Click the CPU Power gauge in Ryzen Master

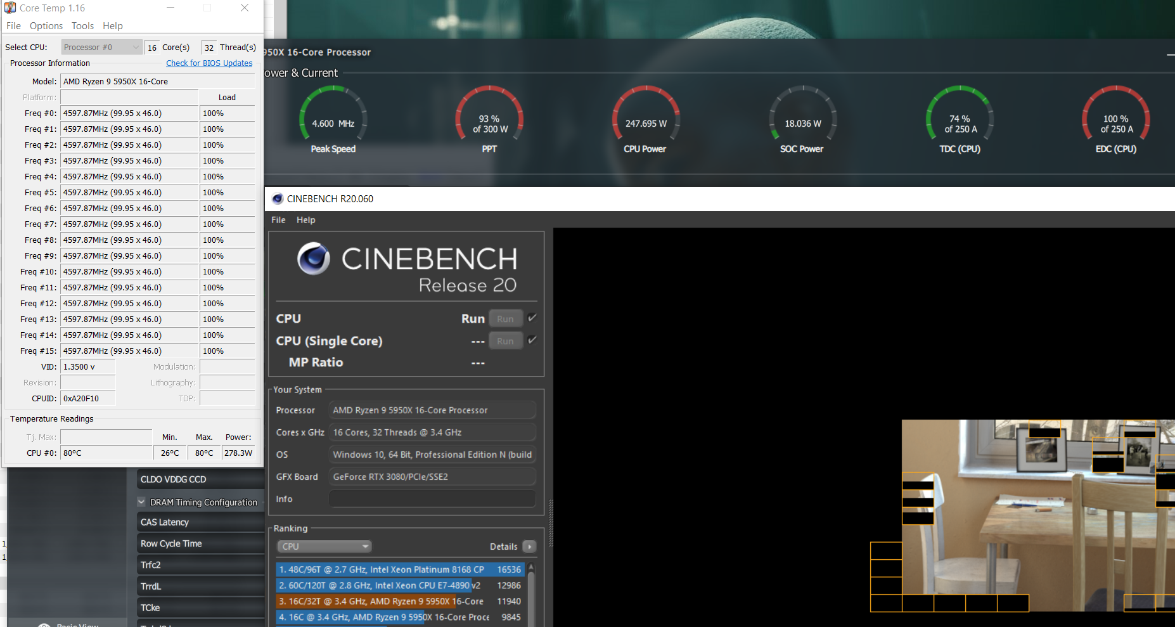pos(646,120)
